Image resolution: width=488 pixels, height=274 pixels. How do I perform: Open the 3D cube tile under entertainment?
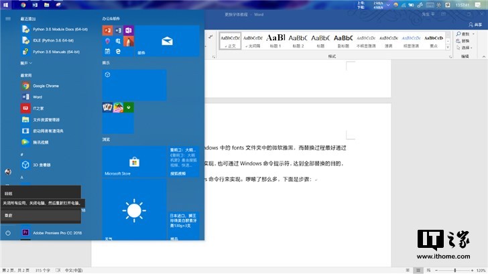(134, 85)
